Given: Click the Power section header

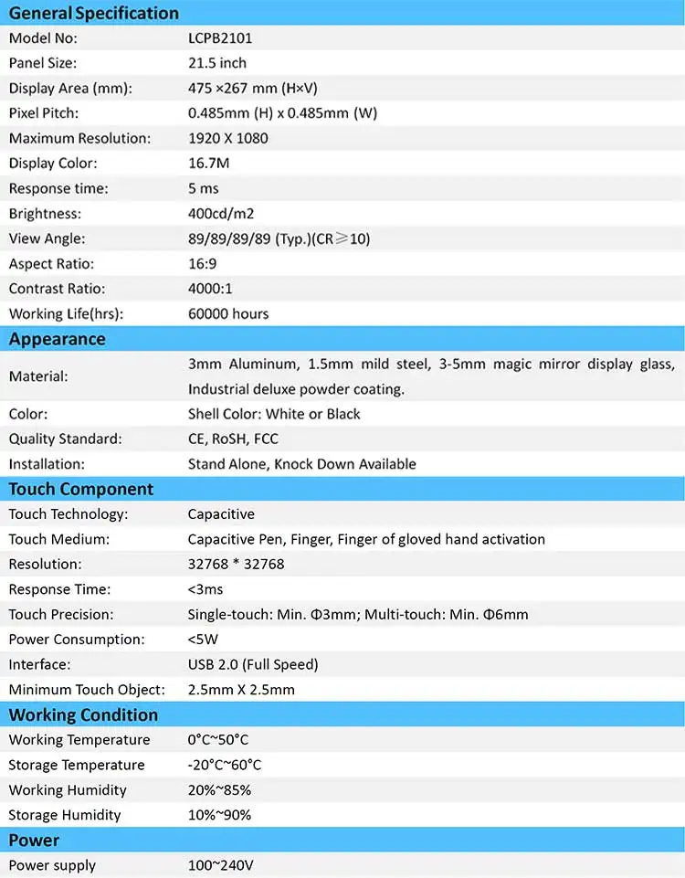Looking at the screenshot, I should click(x=34, y=840).
